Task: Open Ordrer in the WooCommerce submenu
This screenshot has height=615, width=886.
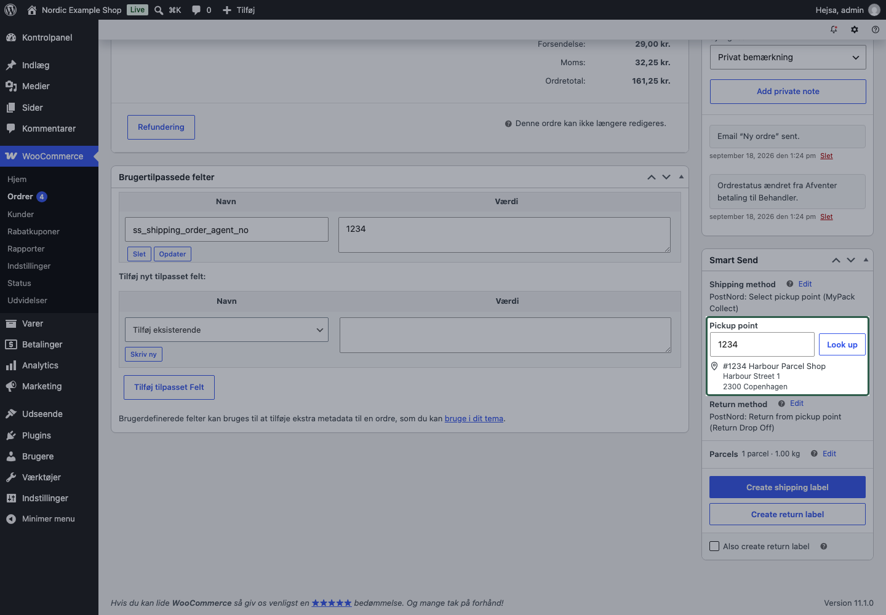Action: 20,197
